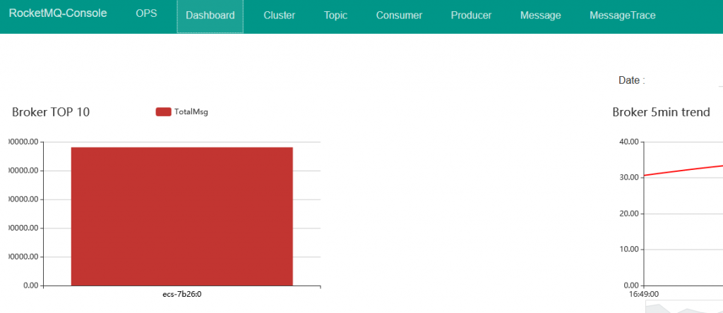Viewport: 723px width, 313px height.
Task: Click the red trend line
Action: pyautogui.click(x=681, y=170)
